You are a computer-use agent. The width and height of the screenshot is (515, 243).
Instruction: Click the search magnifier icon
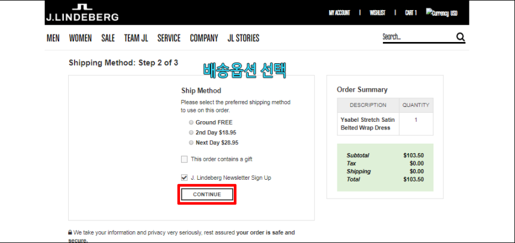[461, 37]
